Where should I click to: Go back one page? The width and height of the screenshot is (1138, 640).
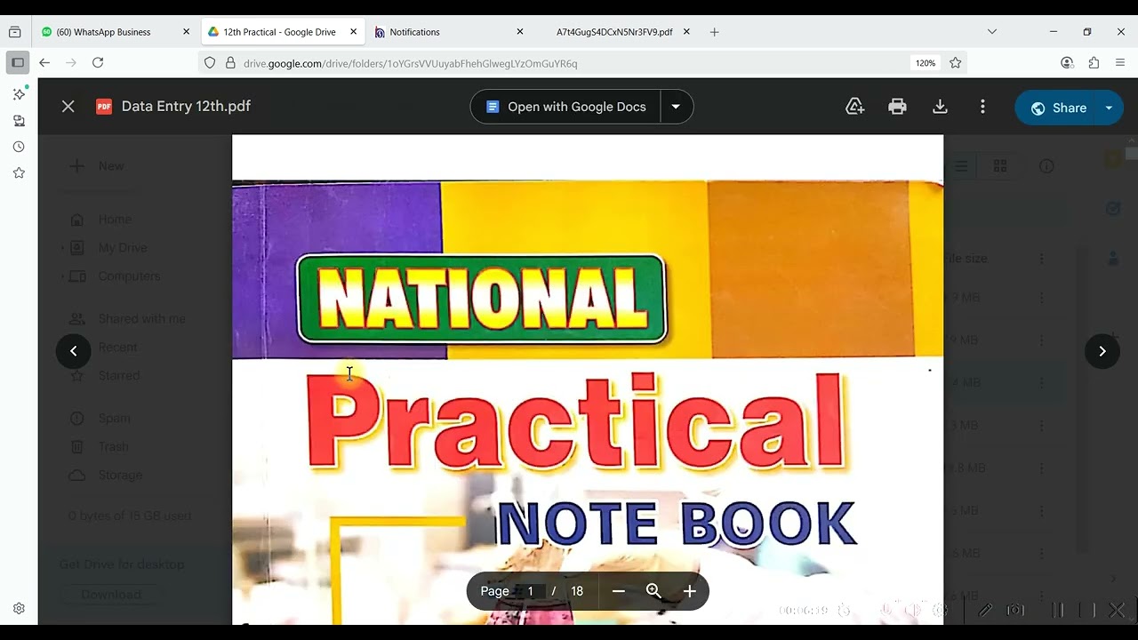44,63
